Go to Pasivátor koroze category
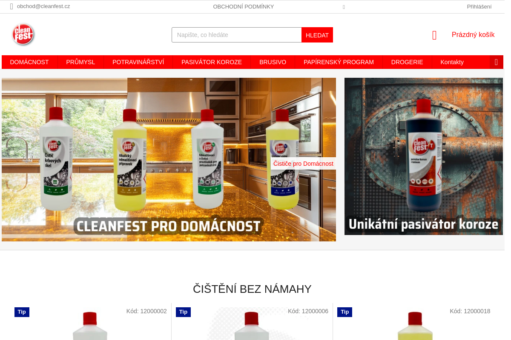Viewport: 511px width, 340px height. pos(212,62)
